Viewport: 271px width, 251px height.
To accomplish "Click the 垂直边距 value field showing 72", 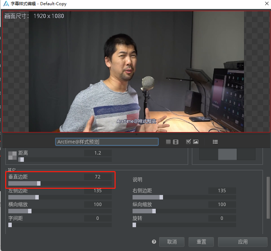I will point(98,177).
